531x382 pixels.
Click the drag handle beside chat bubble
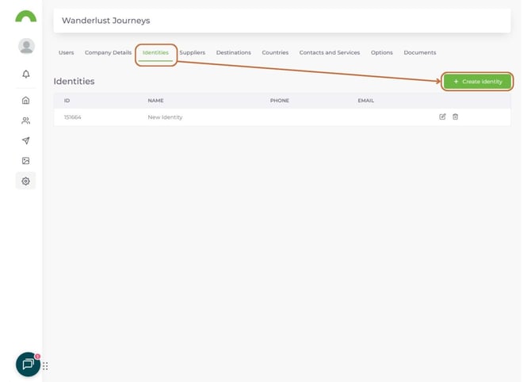point(45,365)
